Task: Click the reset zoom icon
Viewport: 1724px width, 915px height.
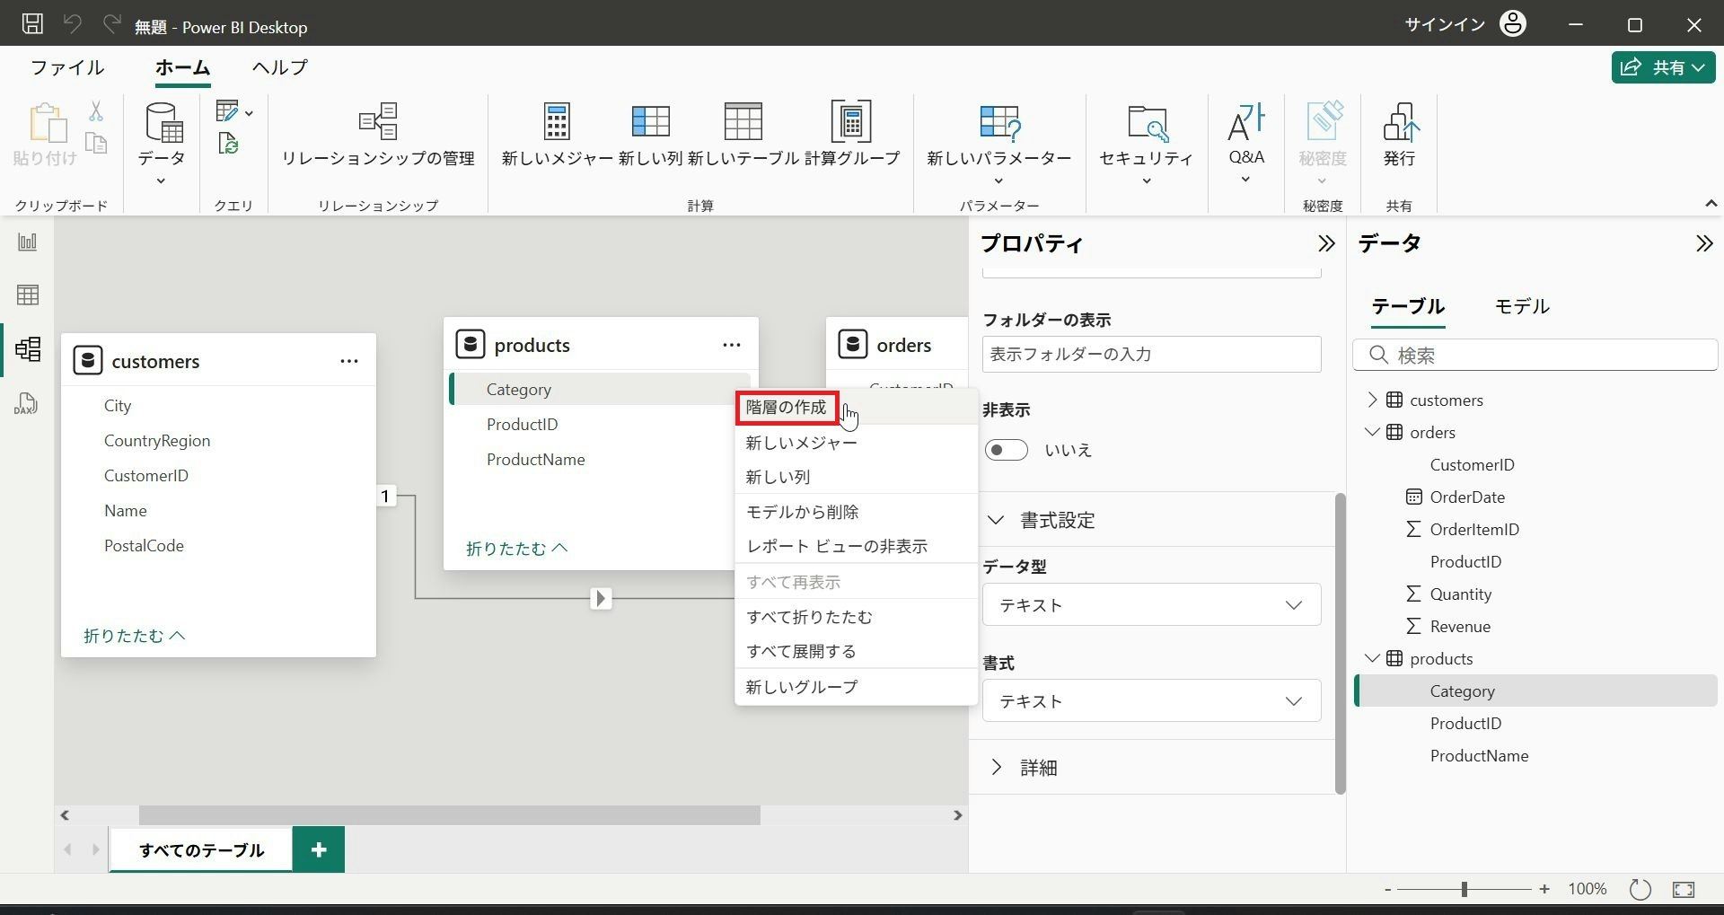Action: [x=1640, y=889]
